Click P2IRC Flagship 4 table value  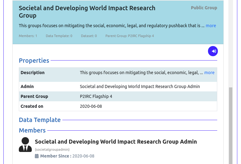tap(96, 96)
